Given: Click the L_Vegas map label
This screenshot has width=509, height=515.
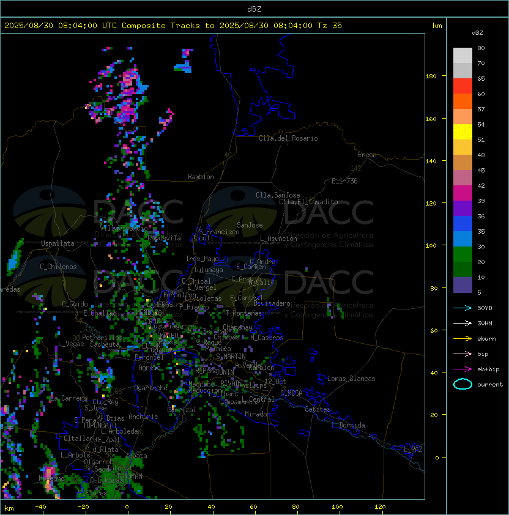Looking at the screenshot, I should pos(71,344).
